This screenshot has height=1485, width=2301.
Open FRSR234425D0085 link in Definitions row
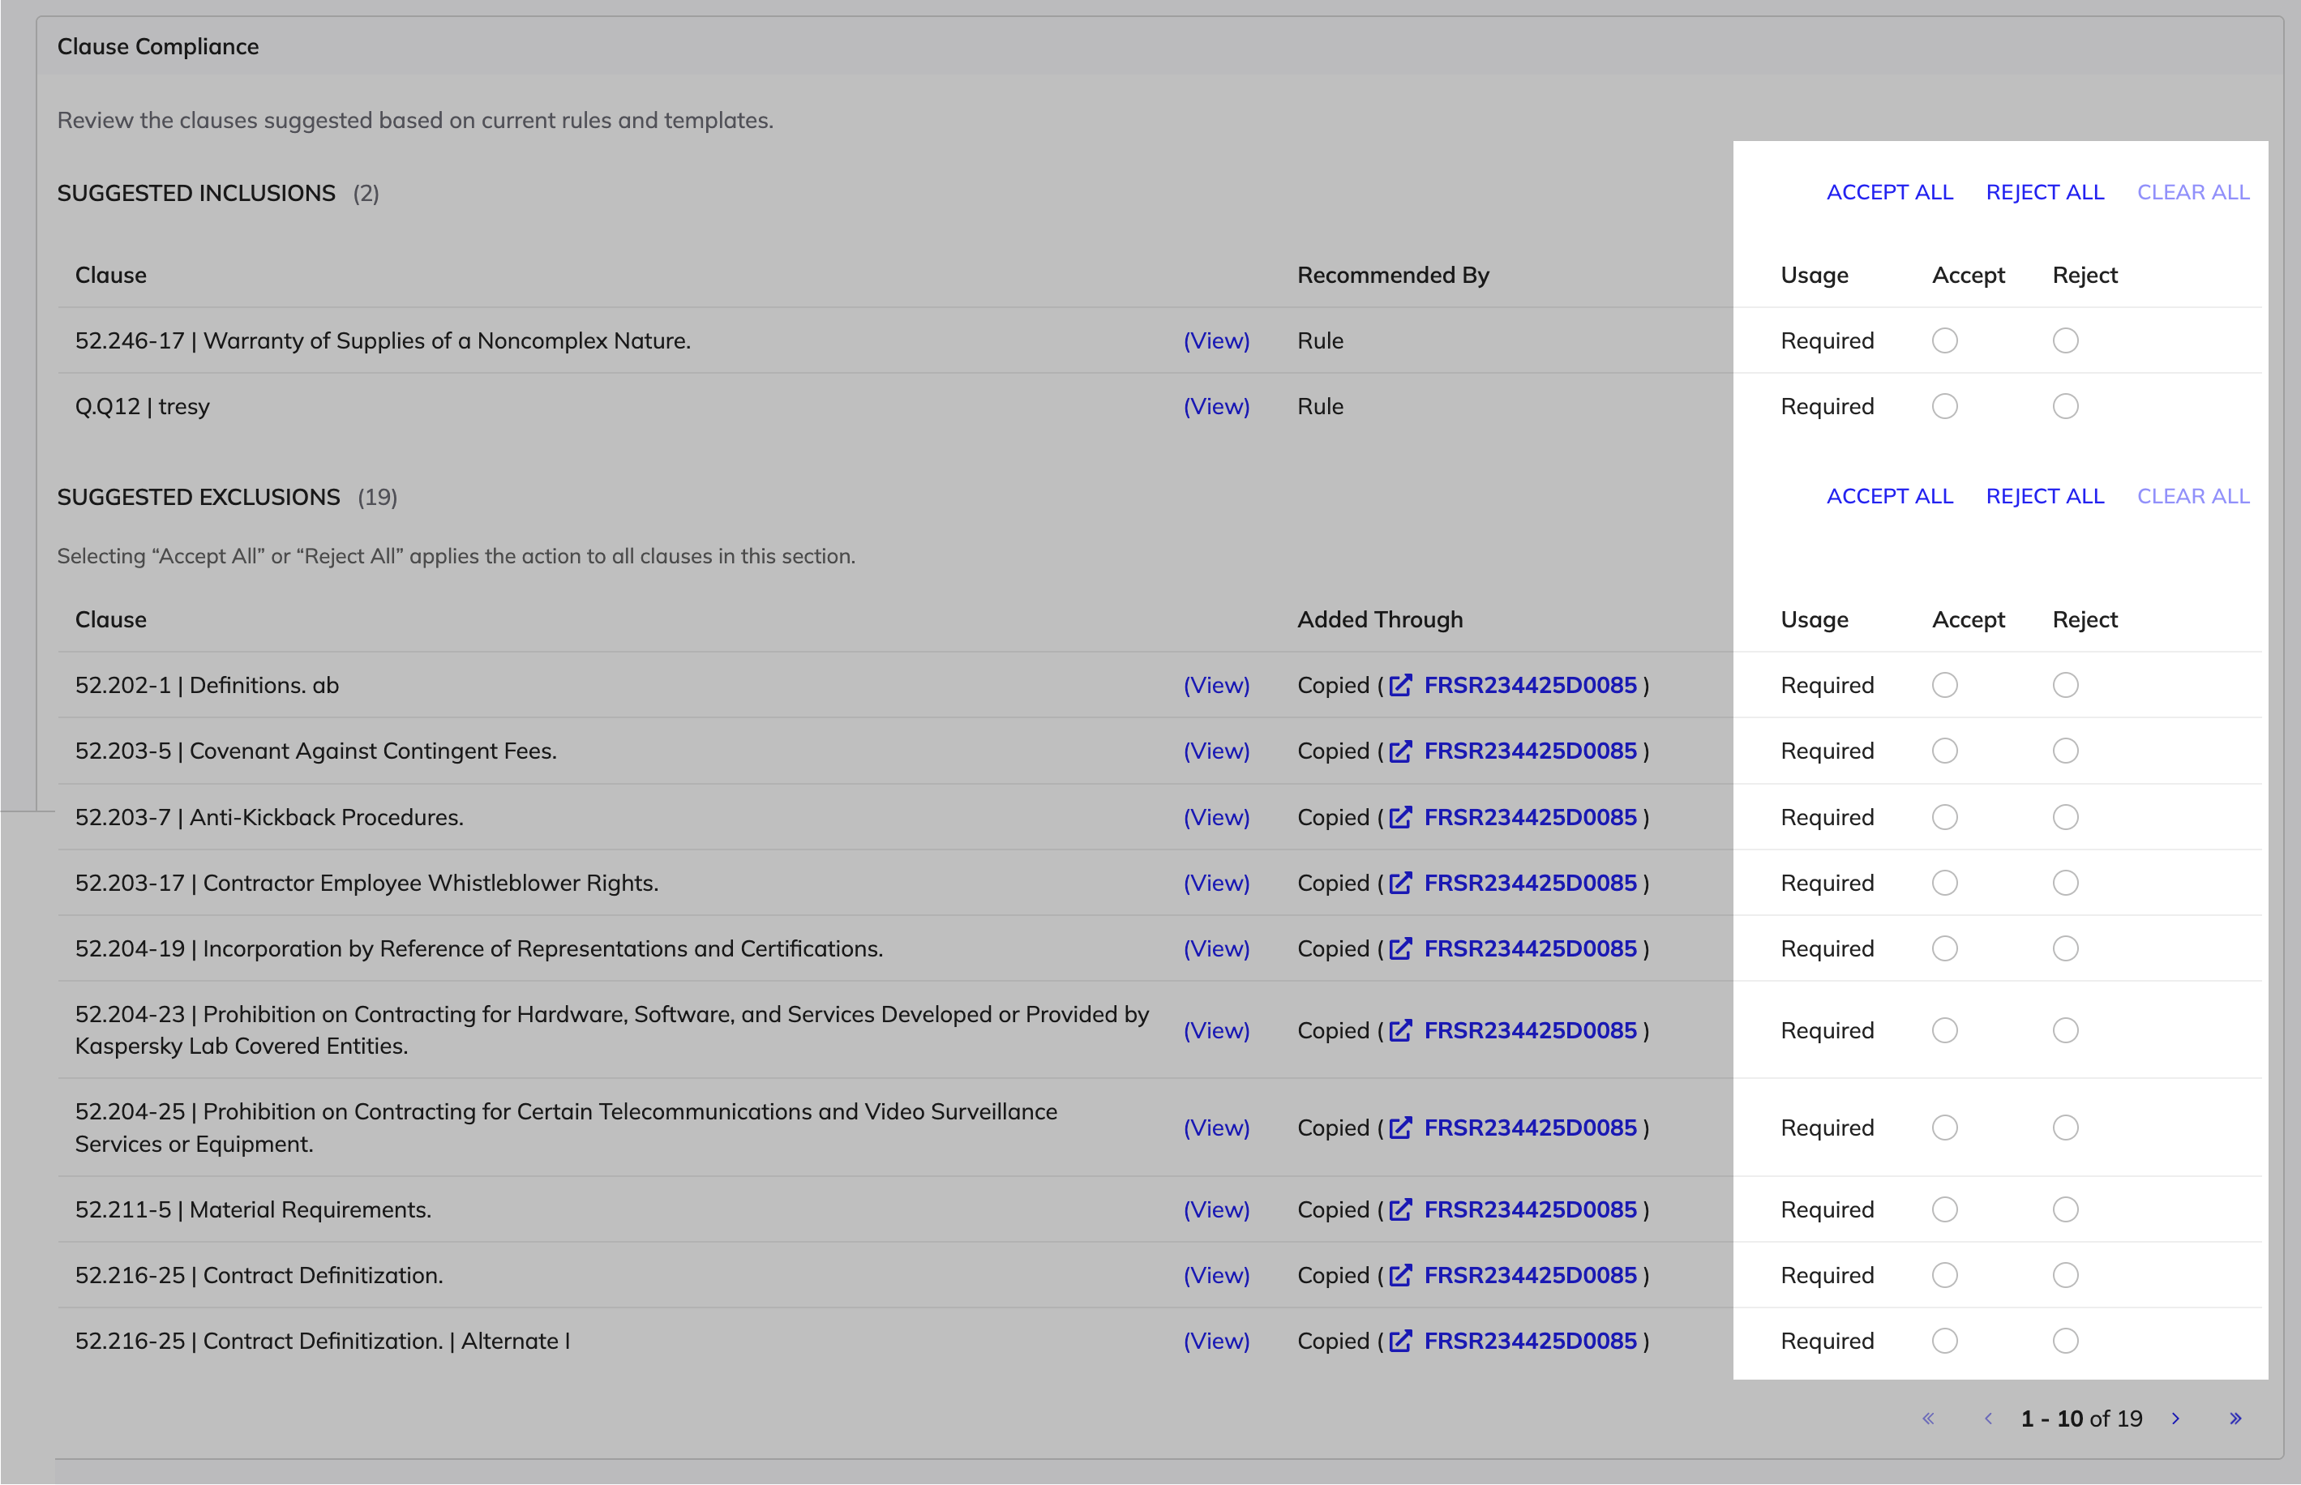(1531, 686)
